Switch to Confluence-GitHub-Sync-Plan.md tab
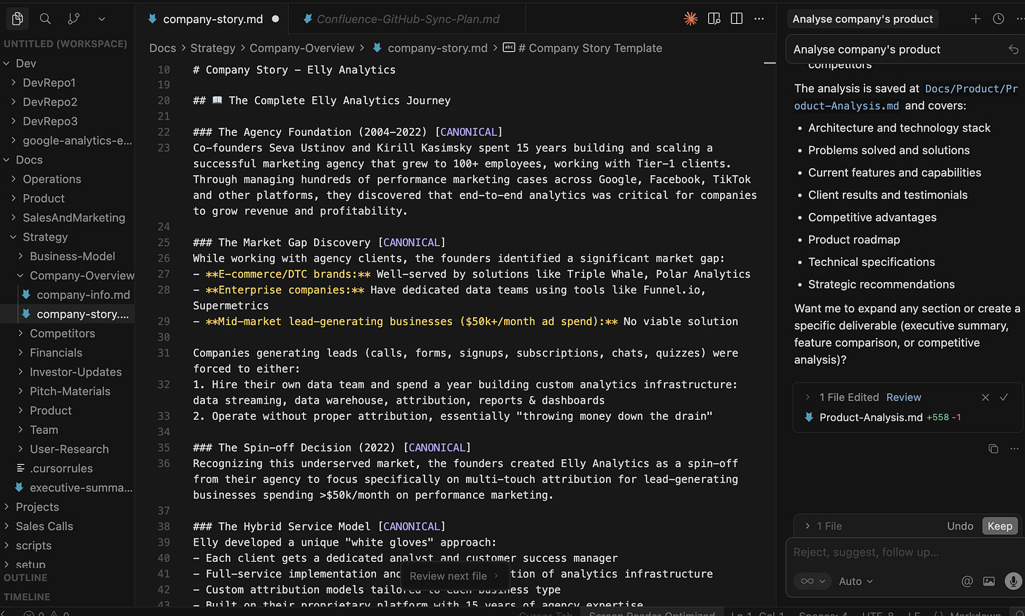This screenshot has height=616, width=1025. [408, 19]
